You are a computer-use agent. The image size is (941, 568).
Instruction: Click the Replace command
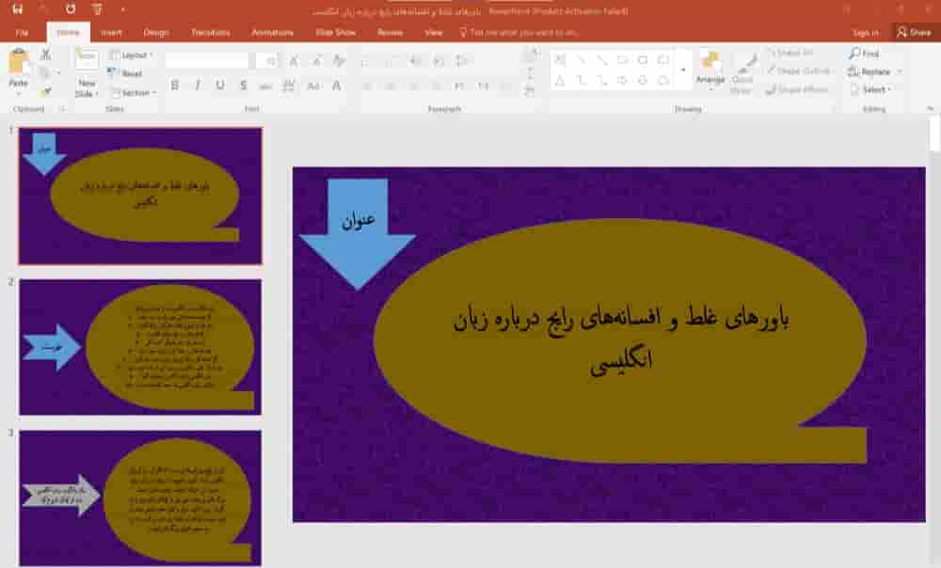pos(869,71)
